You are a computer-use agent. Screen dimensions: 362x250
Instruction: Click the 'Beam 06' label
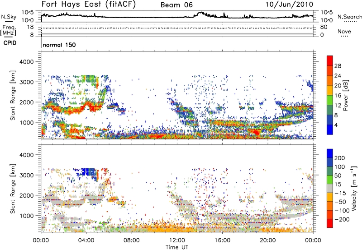[x=176, y=5]
